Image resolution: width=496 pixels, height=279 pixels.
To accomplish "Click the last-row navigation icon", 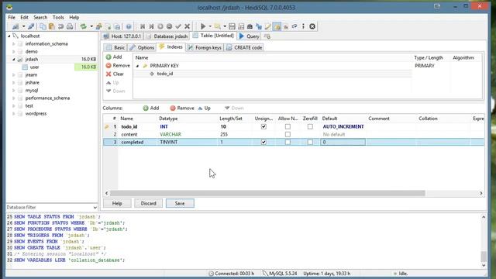I will pyautogui.click(x=152, y=26).
